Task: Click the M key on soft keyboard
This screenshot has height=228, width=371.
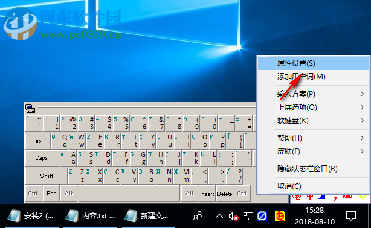Action: pyautogui.click(x=182, y=176)
